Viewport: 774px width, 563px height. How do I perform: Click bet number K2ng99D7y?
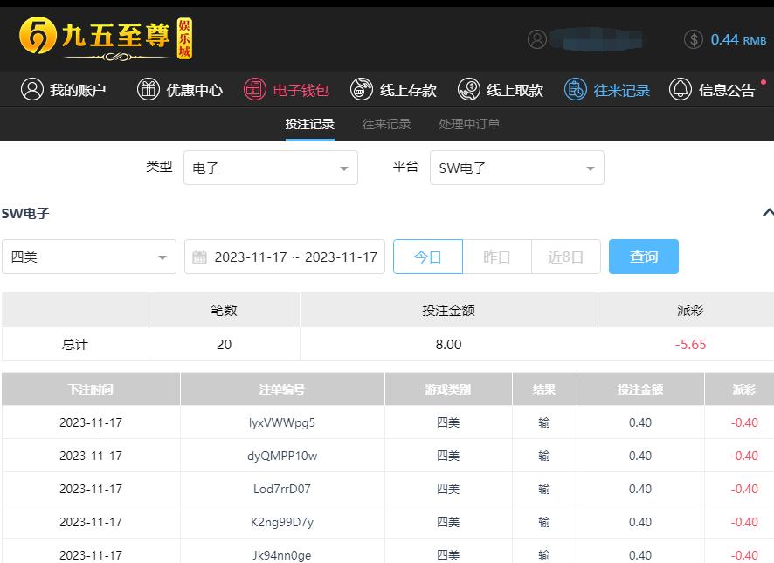pos(282,522)
